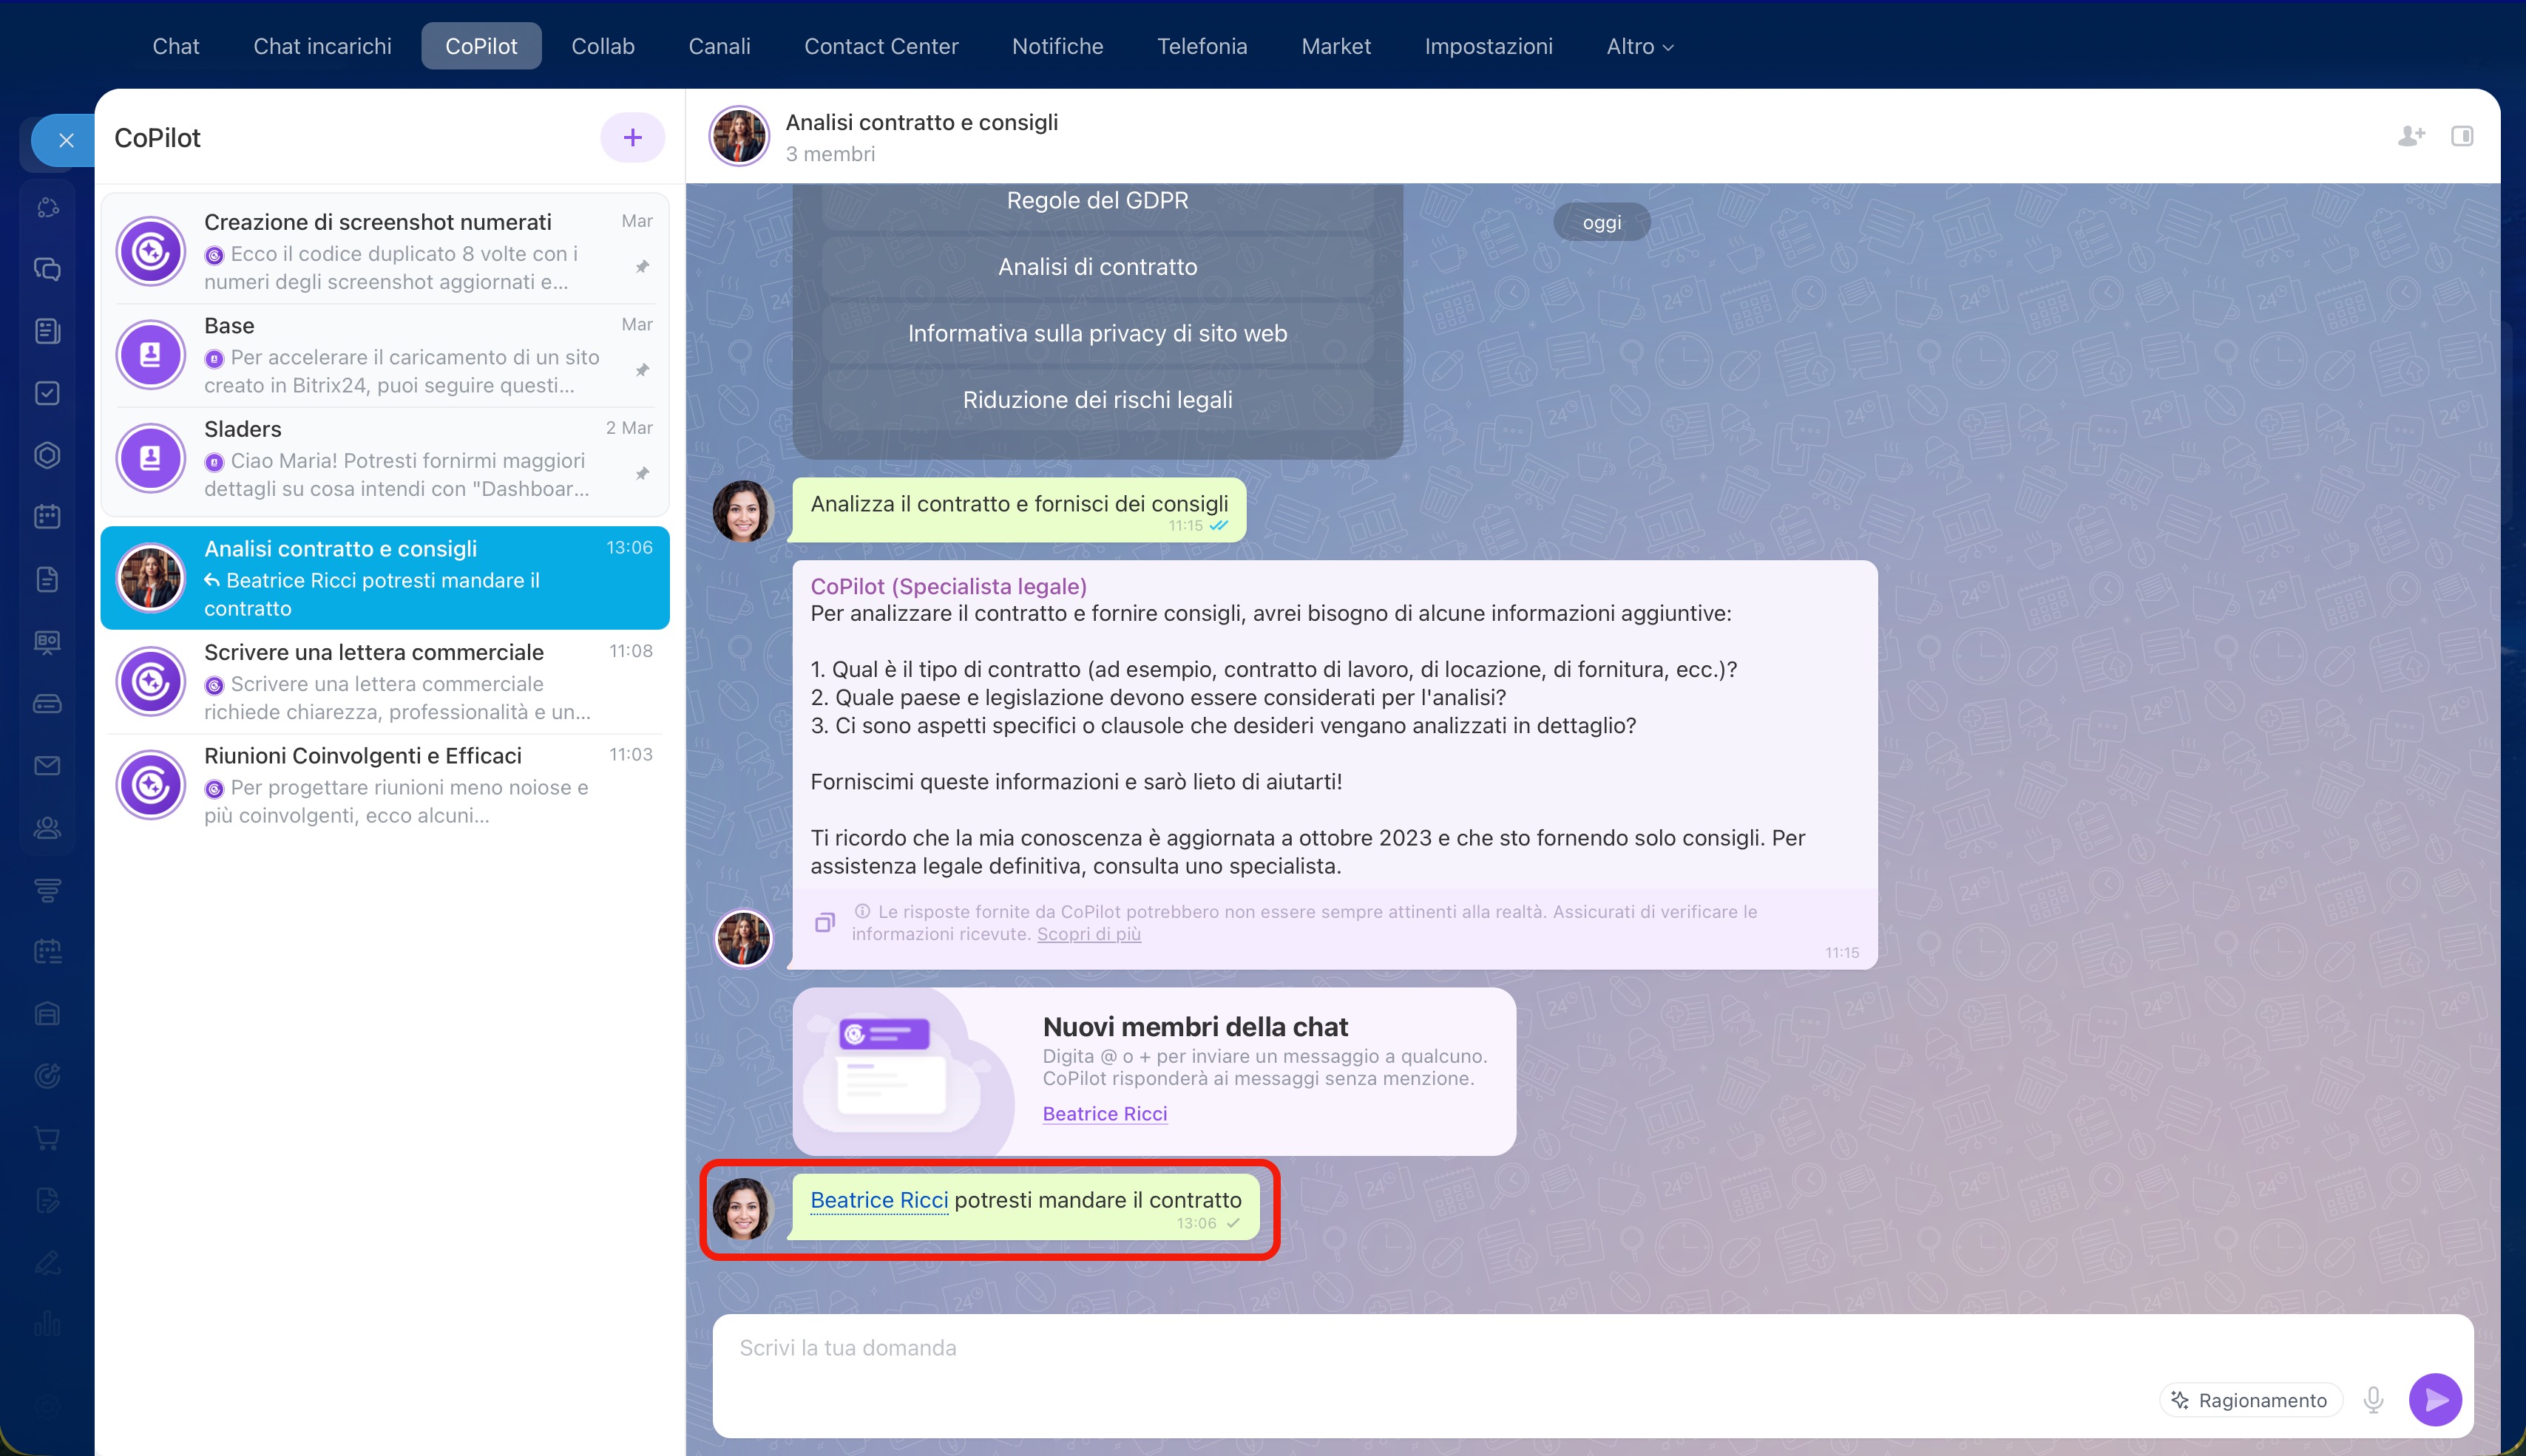Click the add member icon in chat header

tap(2411, 136)
